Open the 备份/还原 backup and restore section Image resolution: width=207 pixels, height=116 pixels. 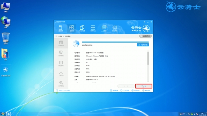click(x=82, y=28)
